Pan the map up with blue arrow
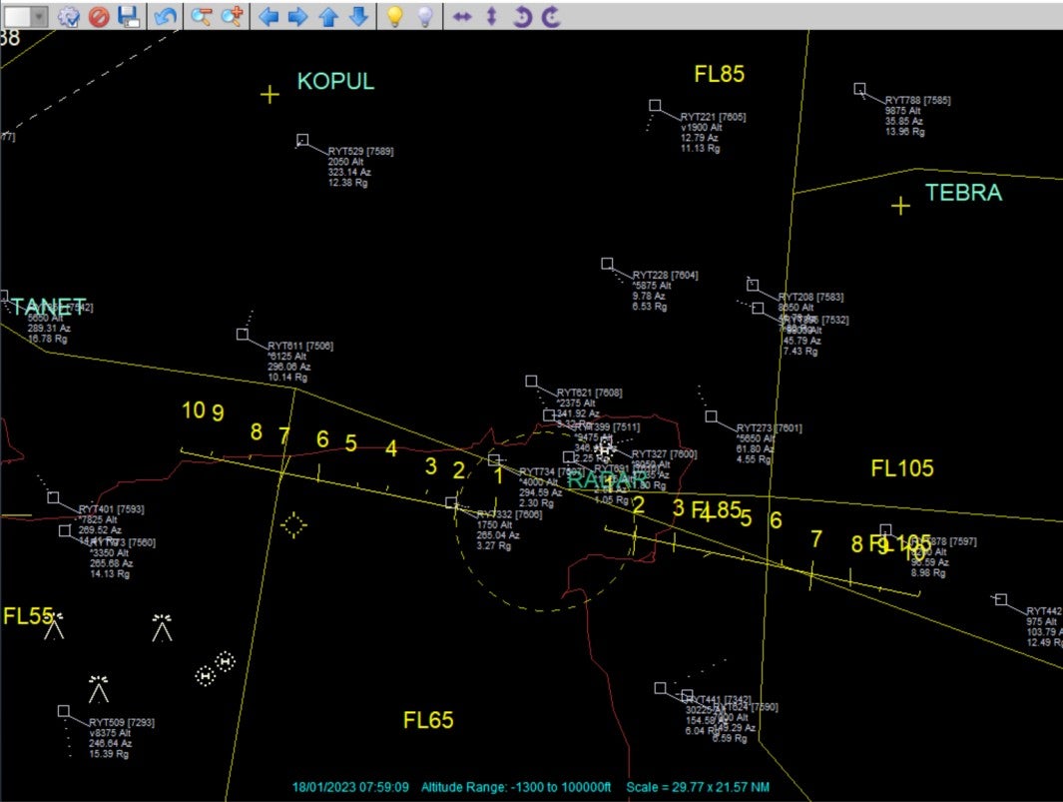 click(x=327, y=16)
